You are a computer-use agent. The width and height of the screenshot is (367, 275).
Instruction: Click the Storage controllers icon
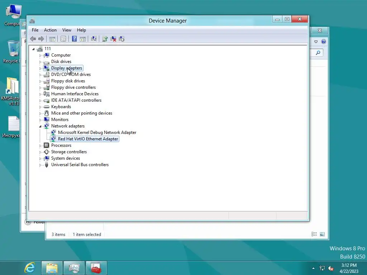pos(47,152)
